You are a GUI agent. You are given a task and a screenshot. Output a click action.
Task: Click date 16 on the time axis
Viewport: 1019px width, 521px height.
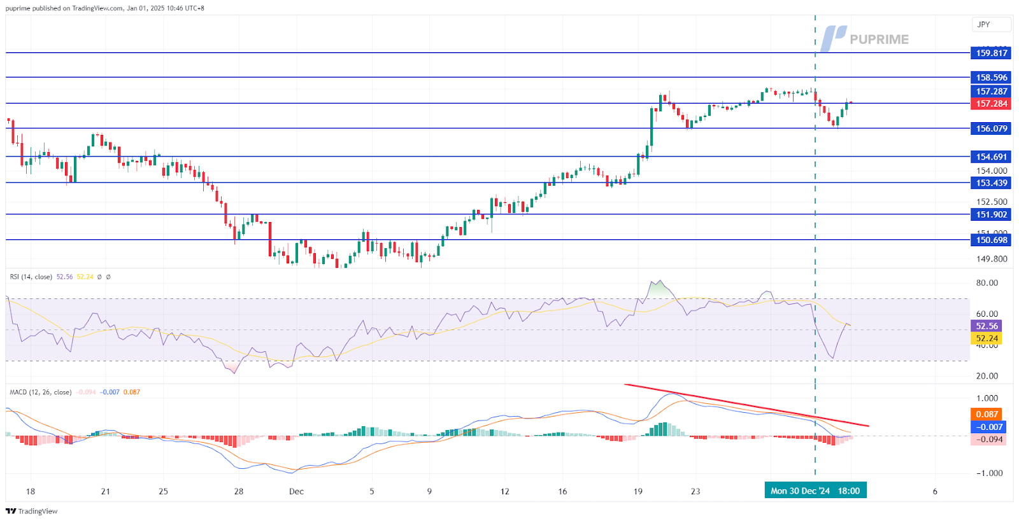pos(562,491)
